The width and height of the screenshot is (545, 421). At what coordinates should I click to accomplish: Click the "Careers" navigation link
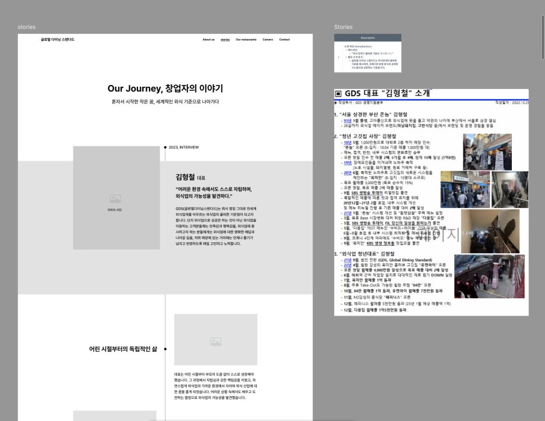[x=268, y=40]
